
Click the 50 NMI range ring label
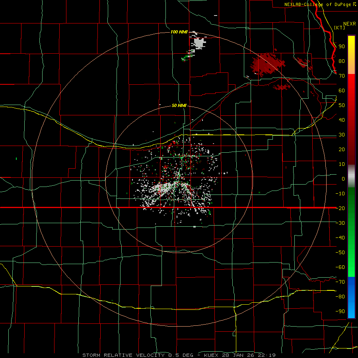point(179,105)
